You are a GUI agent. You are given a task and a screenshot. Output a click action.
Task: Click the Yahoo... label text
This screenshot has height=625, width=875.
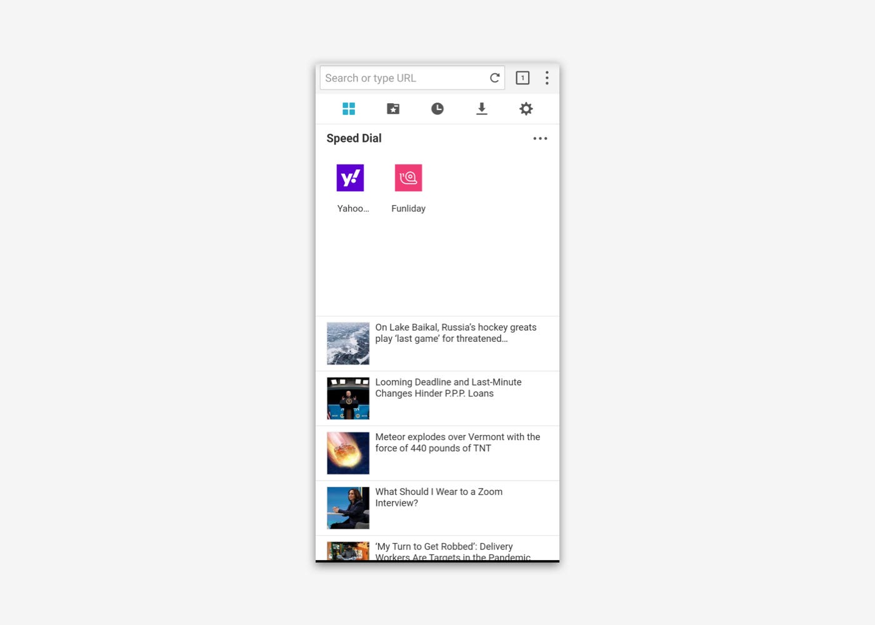(353, 209)
